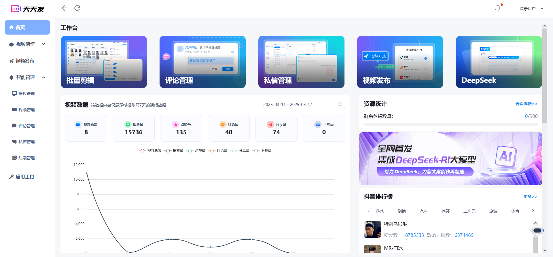Viewport: 553px width, 257px height.
Task: Click the 查看详情>> link
Action: (526, 104)
